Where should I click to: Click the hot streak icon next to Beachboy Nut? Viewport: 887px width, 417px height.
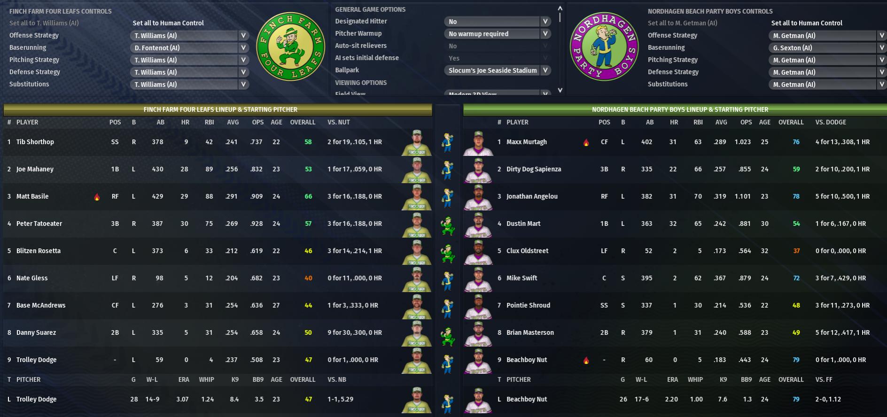[x=586, y=361]
